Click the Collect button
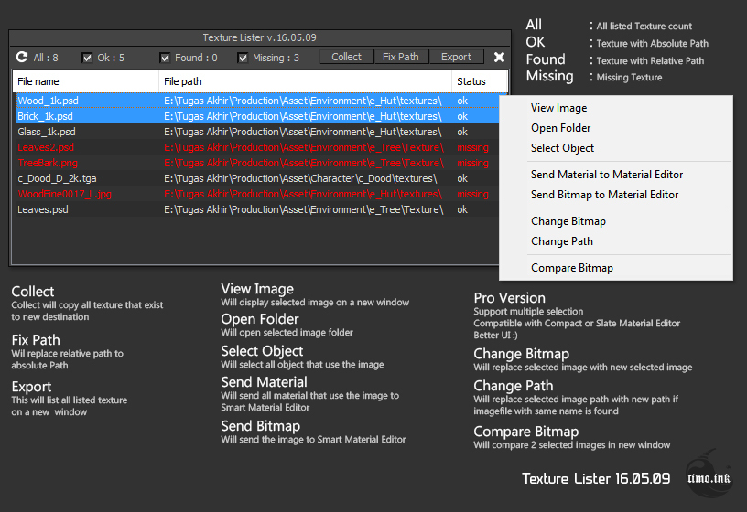This screenshot has width=747, height=512. pos(346,57)
